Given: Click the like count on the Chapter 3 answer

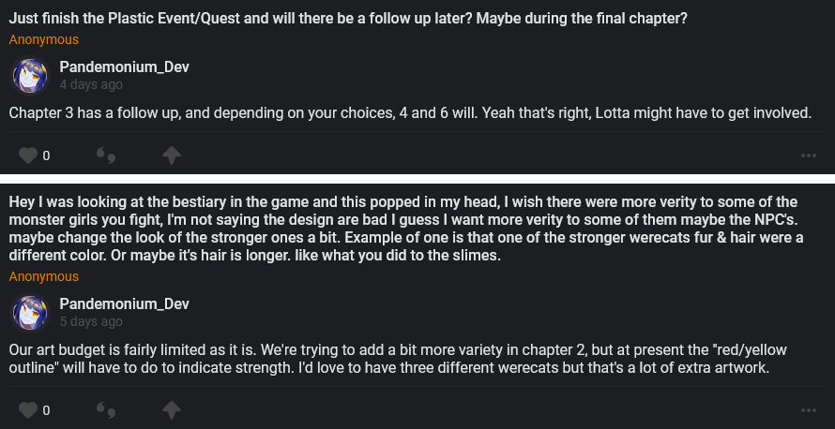Looking at the screenshot, I should 46,155.
